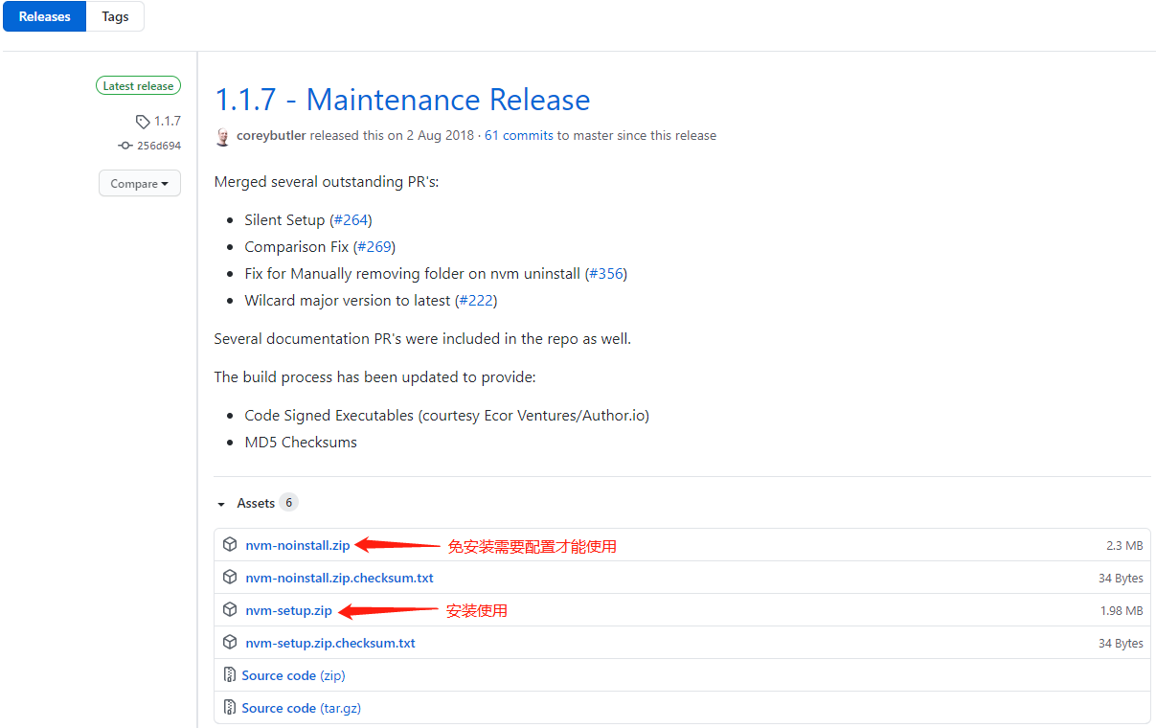Open the Compare dropdown

click(140, 184)
